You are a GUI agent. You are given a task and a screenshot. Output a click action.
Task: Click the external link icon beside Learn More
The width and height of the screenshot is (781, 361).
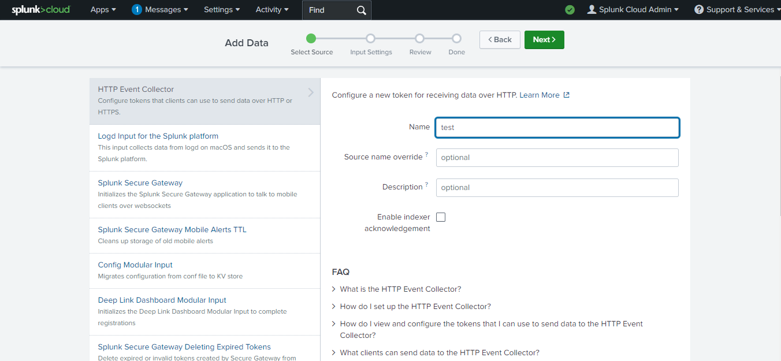[567, 95]
